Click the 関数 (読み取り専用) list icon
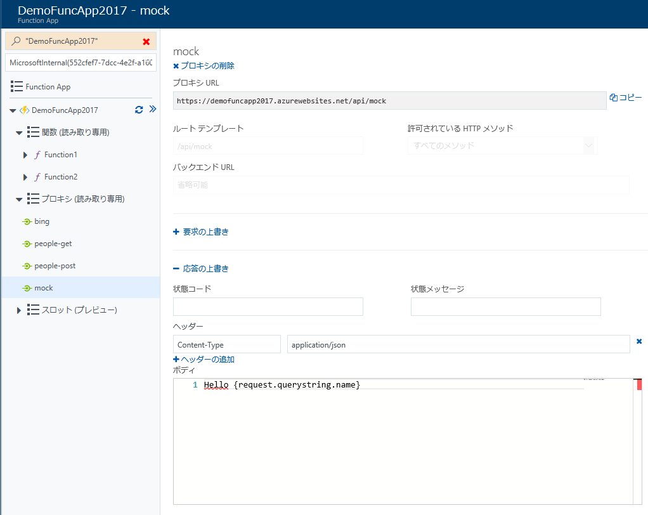The width and height of the screenshot is (648, 515). click(33, 132)
